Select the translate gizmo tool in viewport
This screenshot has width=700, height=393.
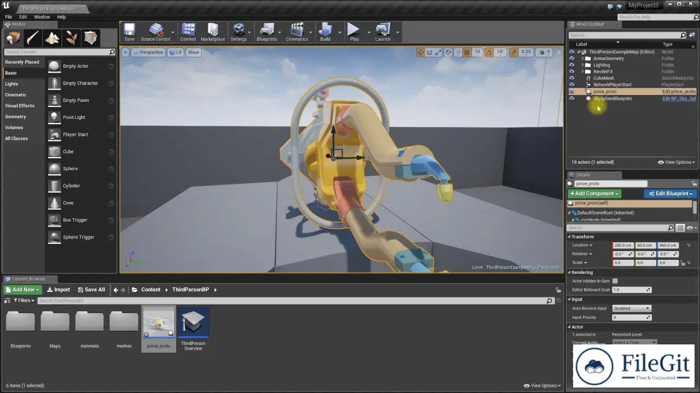pos(421,52)
